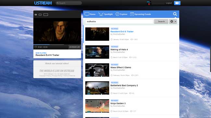Click Watch our tutorial video link

coord(57,63)
